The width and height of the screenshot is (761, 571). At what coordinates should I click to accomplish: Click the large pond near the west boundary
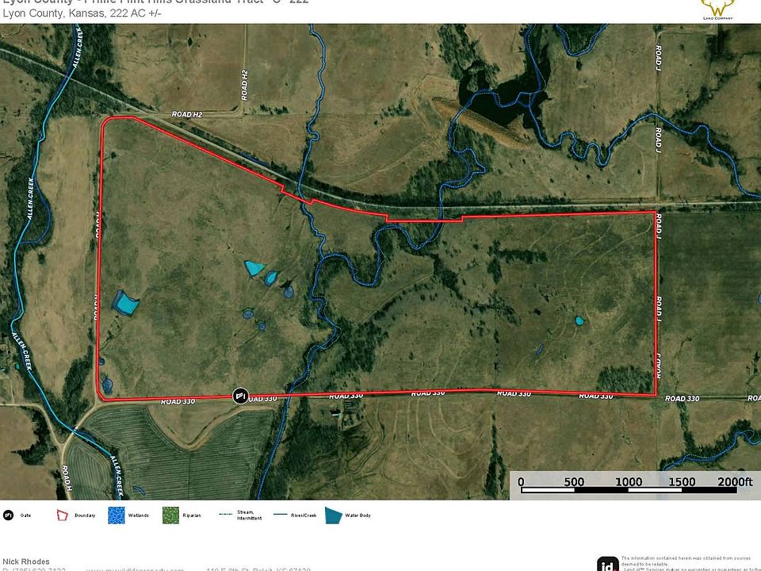(x=124, y=302)
